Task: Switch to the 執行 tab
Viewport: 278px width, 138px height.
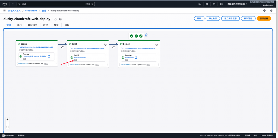Action: (20, 25)
